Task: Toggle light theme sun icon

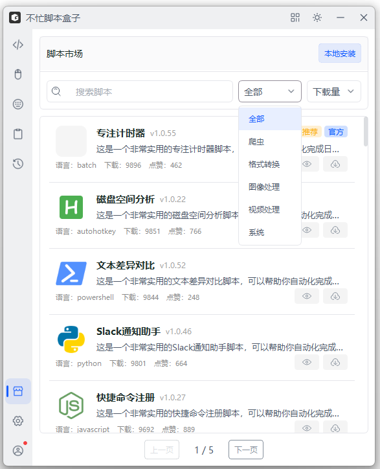Action: coord(317,17)
